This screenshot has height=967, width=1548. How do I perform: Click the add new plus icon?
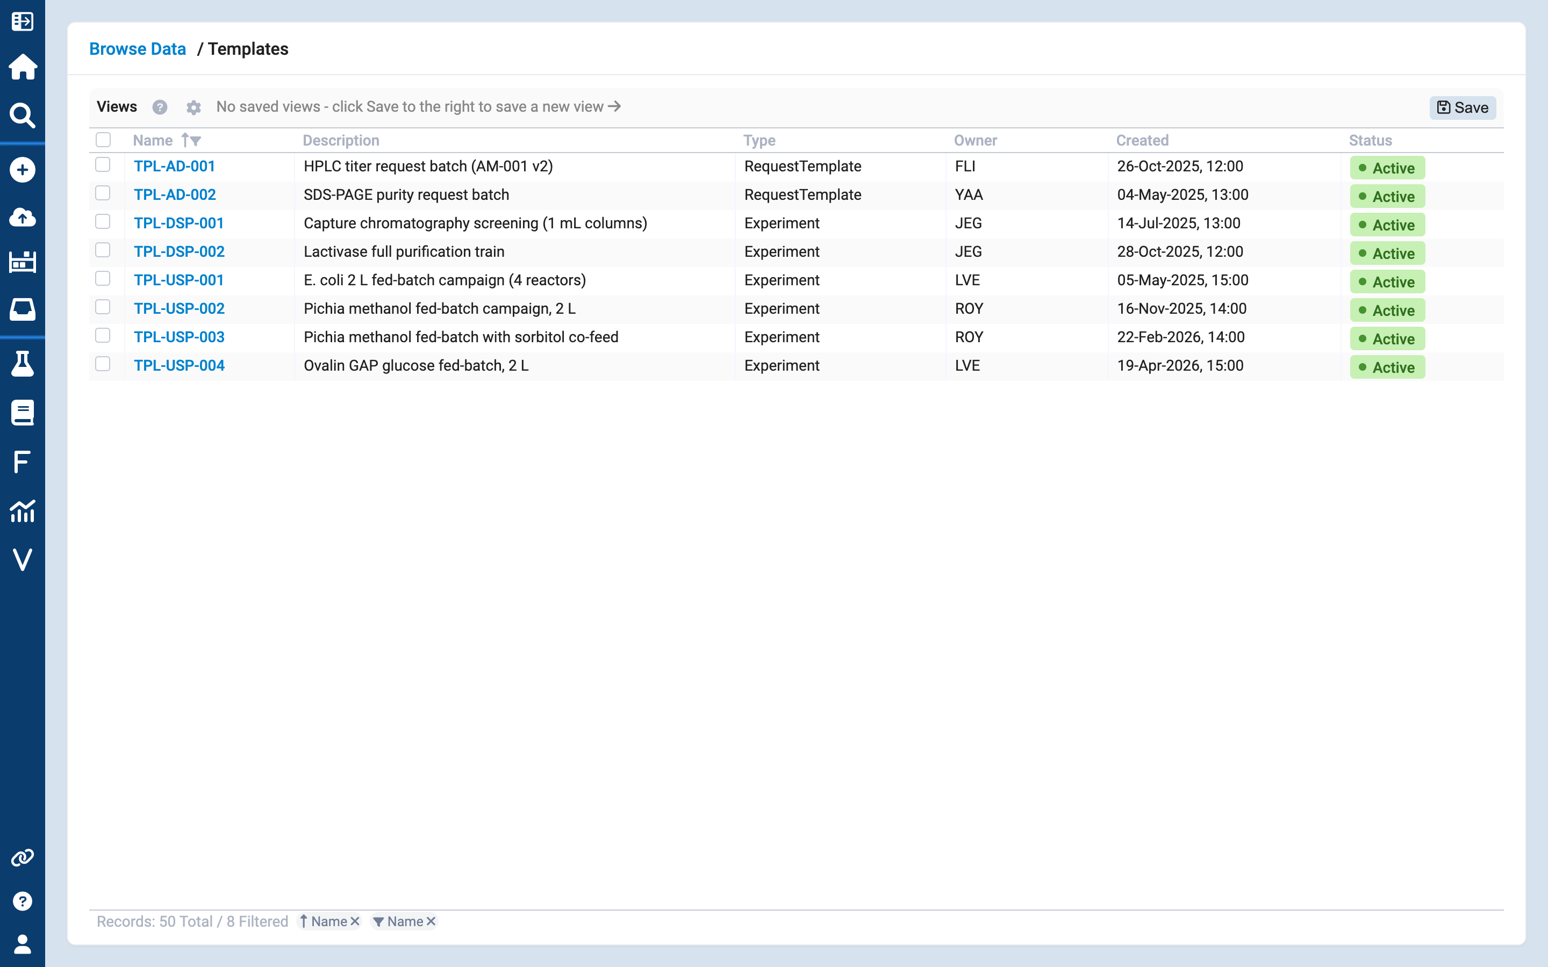click(x=23, y=169)
